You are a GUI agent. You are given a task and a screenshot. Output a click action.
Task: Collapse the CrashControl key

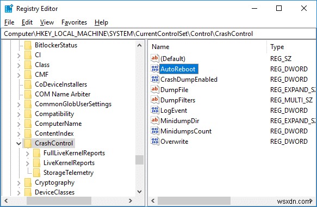point(19,143)
